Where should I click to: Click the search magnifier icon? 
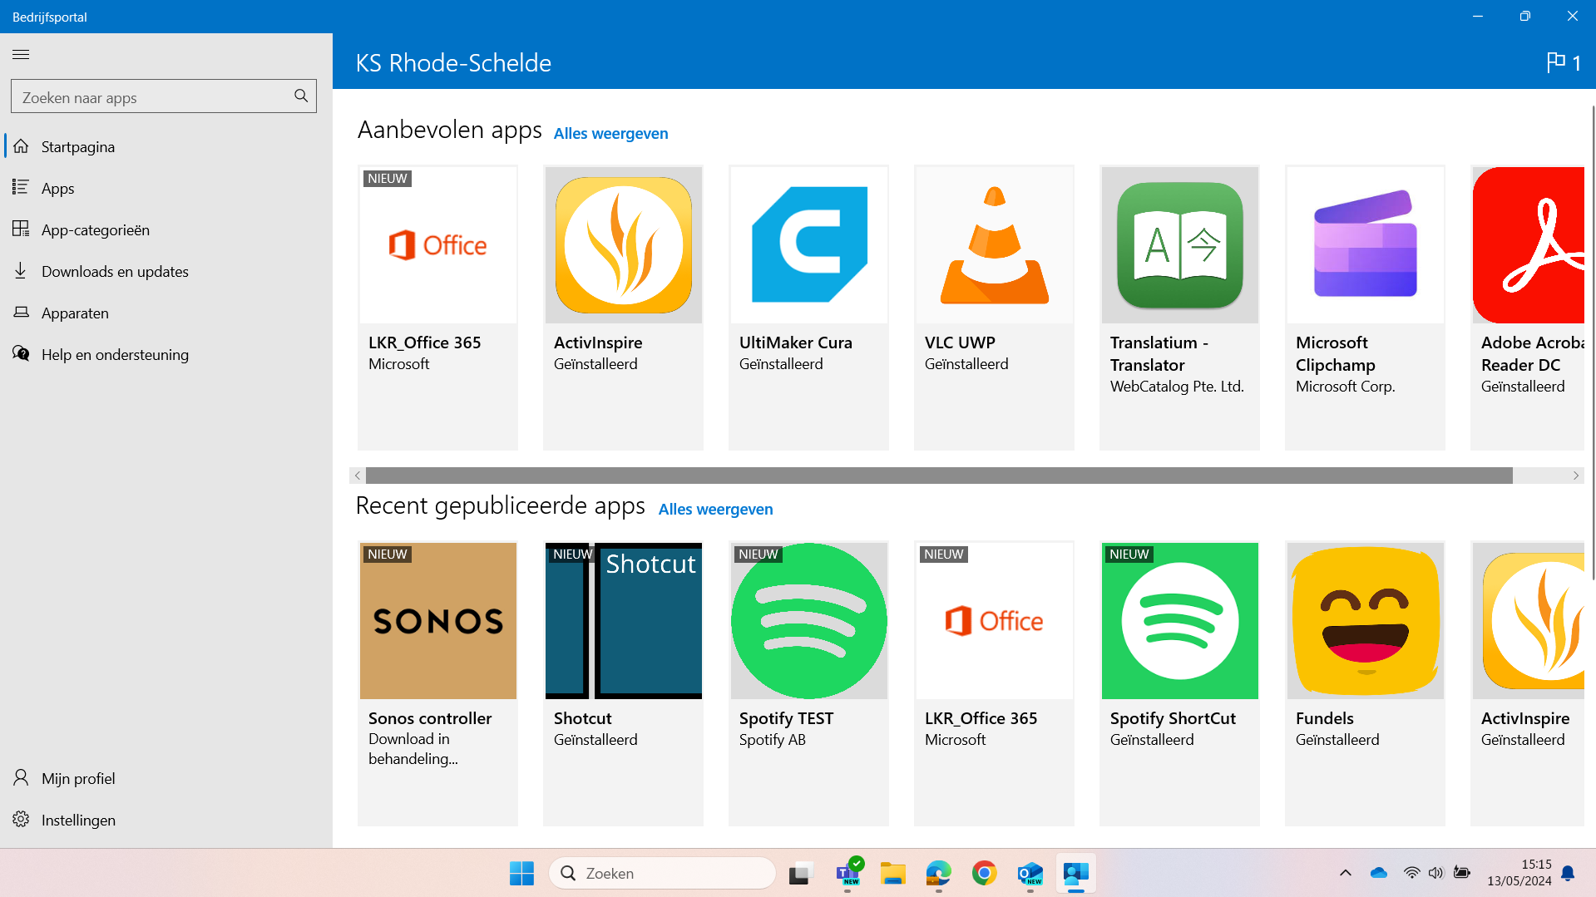pos(301,96)
